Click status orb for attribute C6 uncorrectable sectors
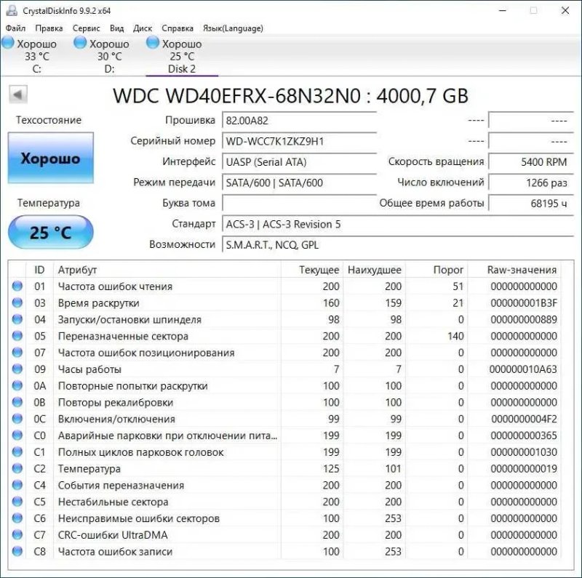Screen dimensions: 582x578 point(17,518)
